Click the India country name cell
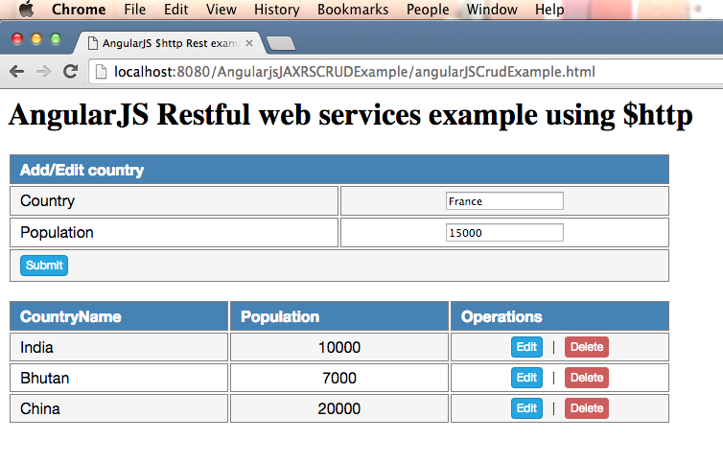Screen dimensions: 723x463 [x=119, y=347]
